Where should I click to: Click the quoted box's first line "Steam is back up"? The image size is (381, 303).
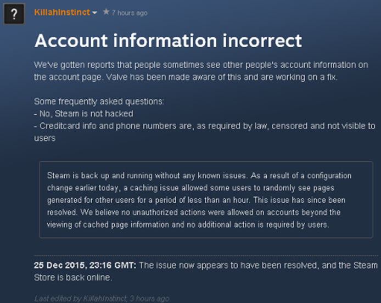[x=199, y=176]
